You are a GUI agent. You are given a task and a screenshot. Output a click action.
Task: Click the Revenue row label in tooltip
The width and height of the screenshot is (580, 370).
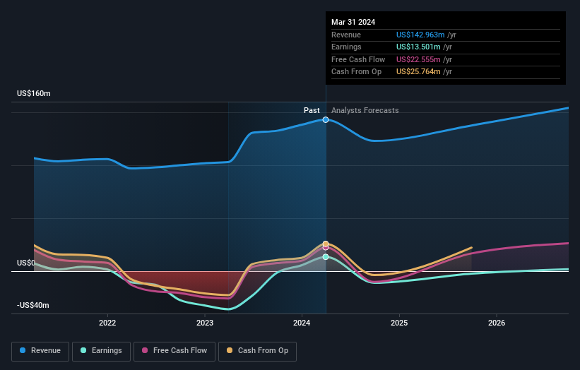pos(346,35)
